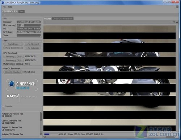This screenshot has width=181, height=140.
Task: Switch to the Pictures tab
Action: [47, 18]
